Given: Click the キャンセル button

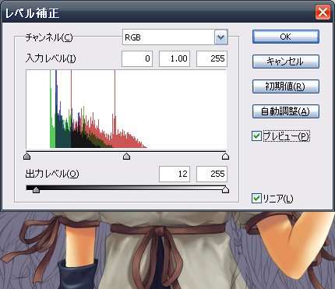Looking at the screenshot, I should point(286,62).
